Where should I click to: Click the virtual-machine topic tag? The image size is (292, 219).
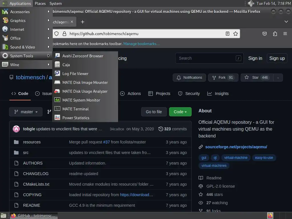point(236,158)
